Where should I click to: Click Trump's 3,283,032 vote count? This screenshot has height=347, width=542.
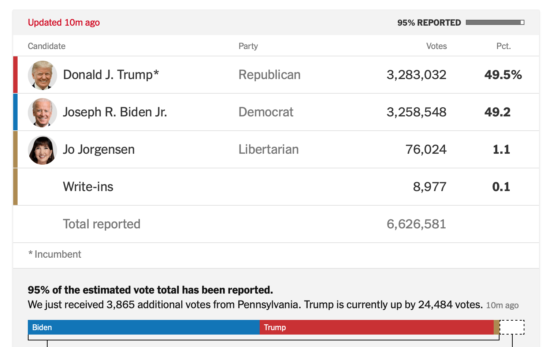click(x=416, y=75)
